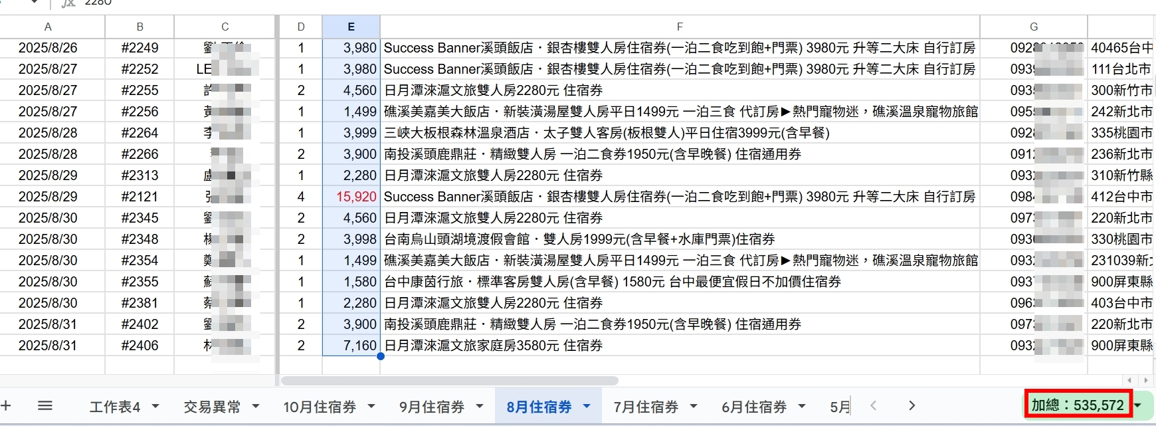The height and width of the screenshot is (426, 1156).
Task: Switch to the 交易異常 sheet tab
Action: coord(212,407)
